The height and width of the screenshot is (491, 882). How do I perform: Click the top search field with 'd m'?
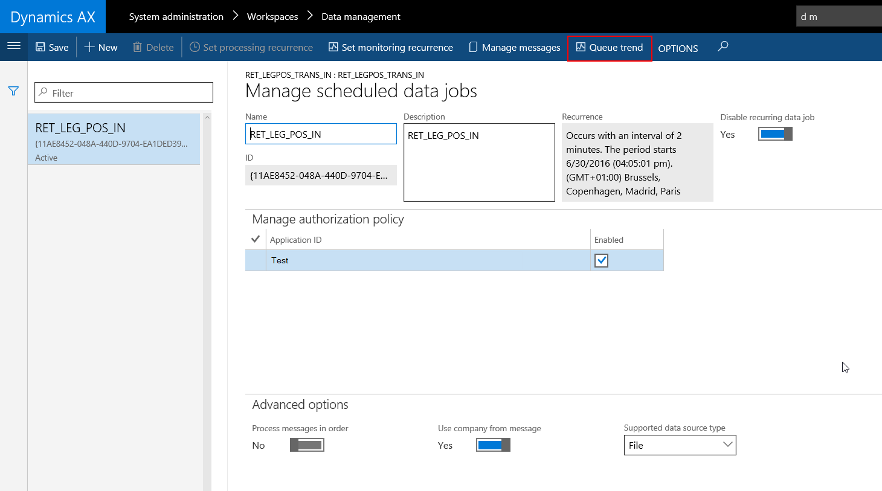tap(839, 16)
